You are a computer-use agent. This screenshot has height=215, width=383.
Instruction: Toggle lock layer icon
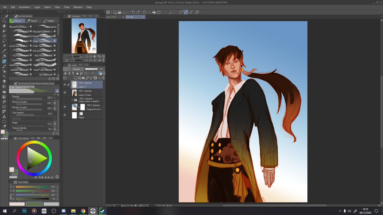point(77,73)
